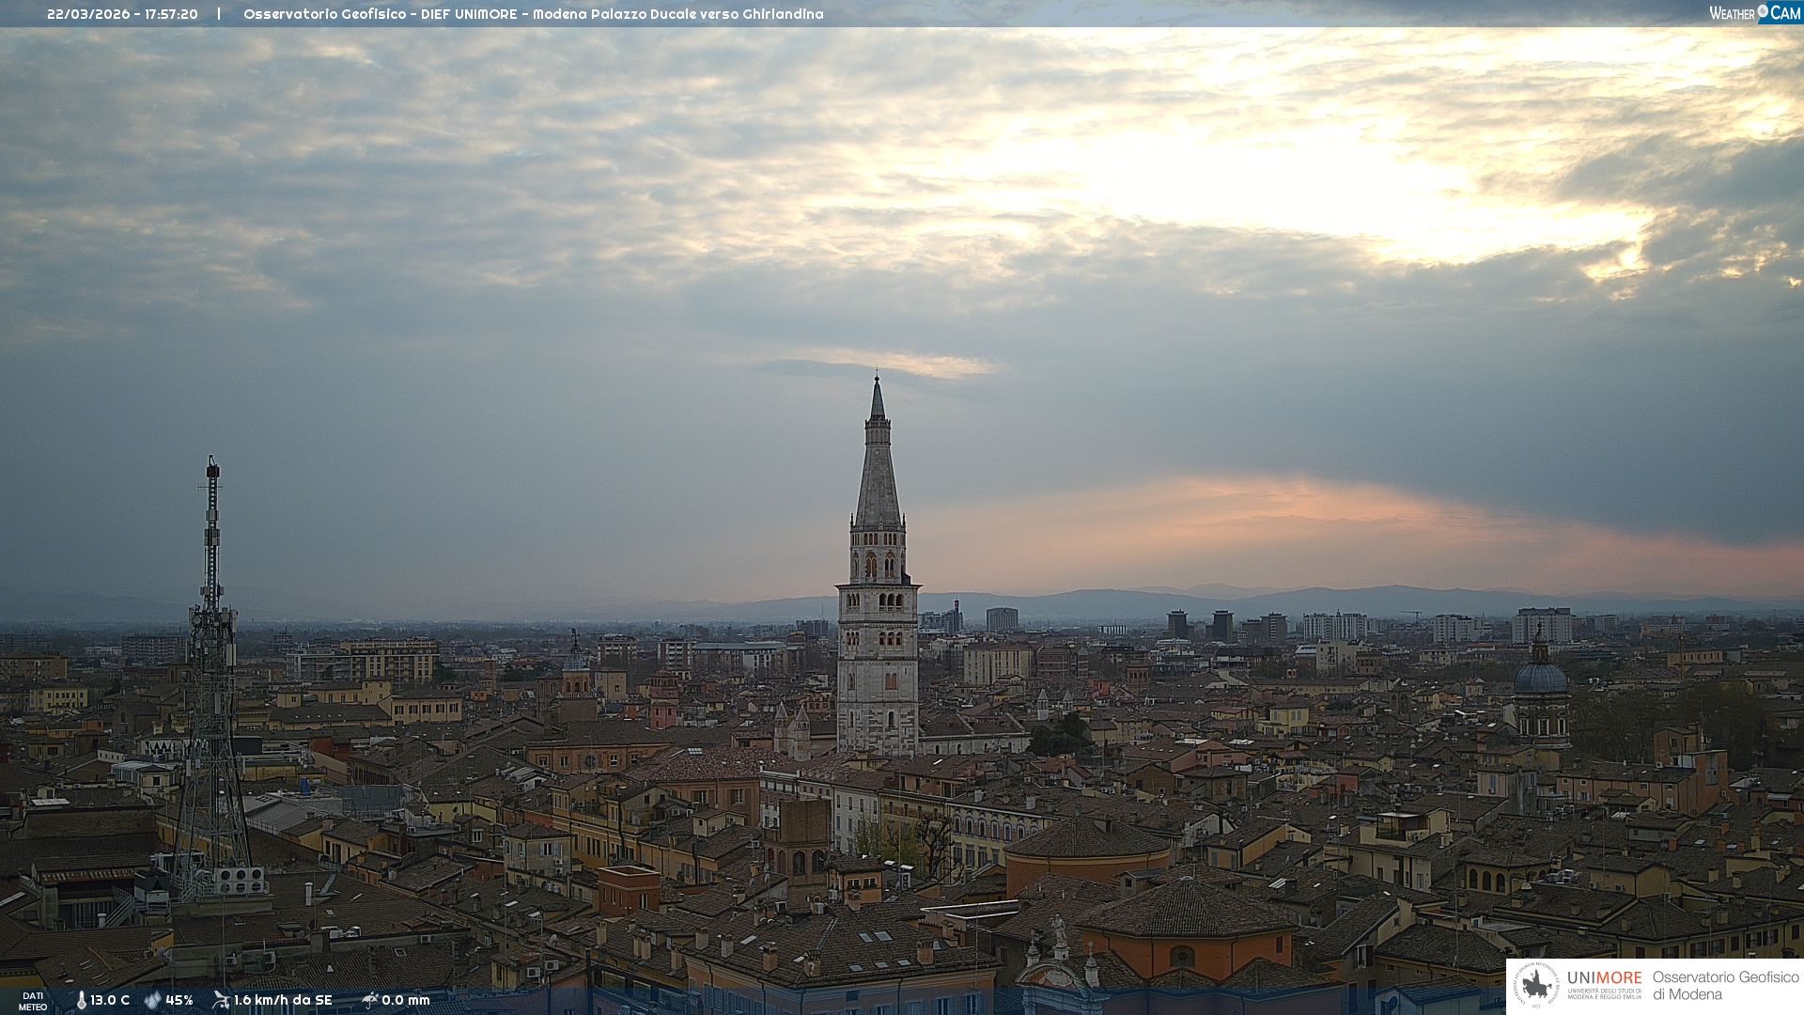Click the thermometer temperature icon
Viewport: 1804px width, 1015px height.
pos(81,1001)
